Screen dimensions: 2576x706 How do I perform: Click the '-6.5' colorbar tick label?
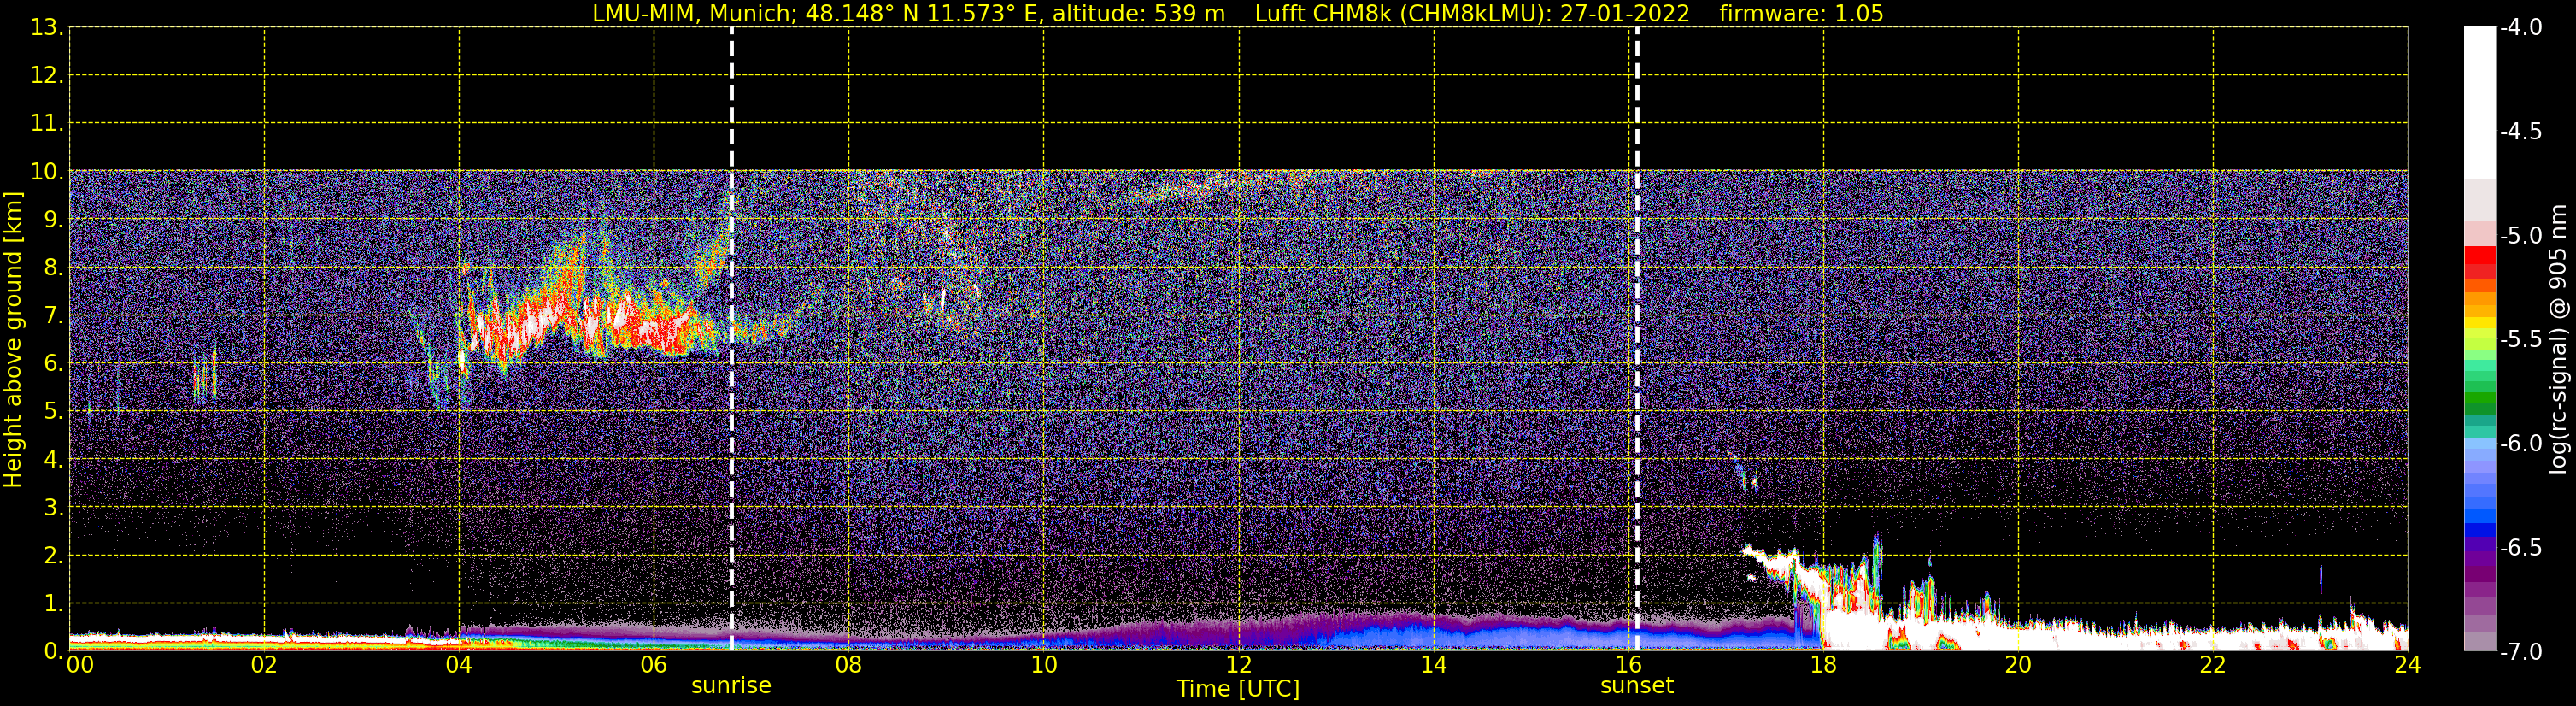click(x=2521, y=548)
